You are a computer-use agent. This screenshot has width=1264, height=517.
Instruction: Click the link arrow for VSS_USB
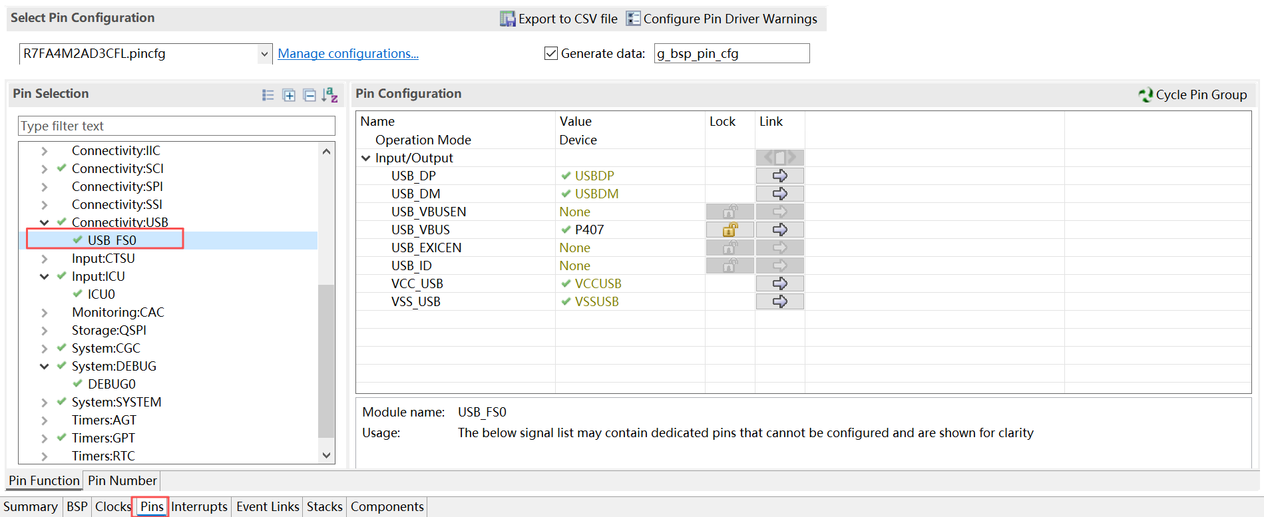tap(779, 301)
